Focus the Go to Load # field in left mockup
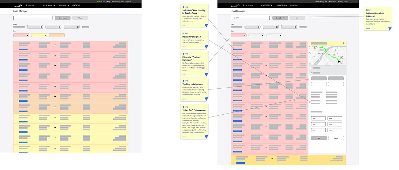Image resolution: width=399 pixels, height=170 pixels. pyautogui.click(x=32, y=5)
